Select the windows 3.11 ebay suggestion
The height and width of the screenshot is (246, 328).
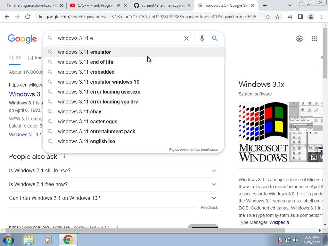click(x=133, y=112)
